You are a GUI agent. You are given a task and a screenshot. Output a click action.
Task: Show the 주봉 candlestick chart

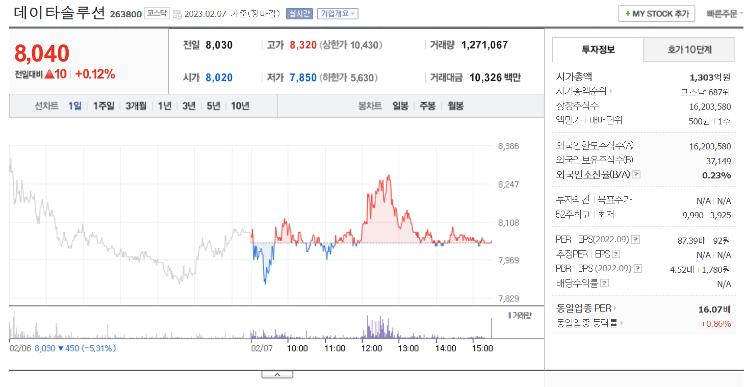point(428,106)
